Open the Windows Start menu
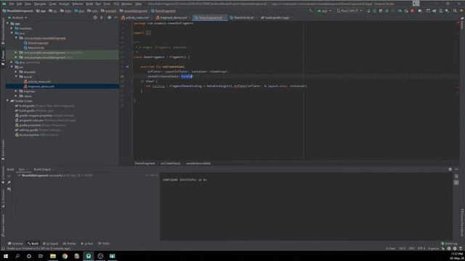 [x=6, y=256]
